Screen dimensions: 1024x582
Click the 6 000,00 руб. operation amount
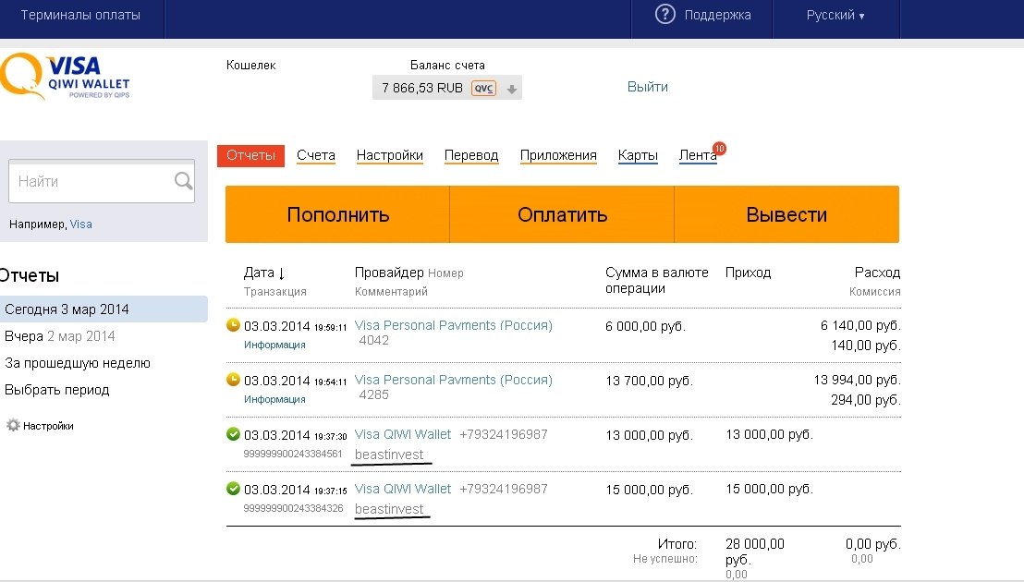[645, 326]
